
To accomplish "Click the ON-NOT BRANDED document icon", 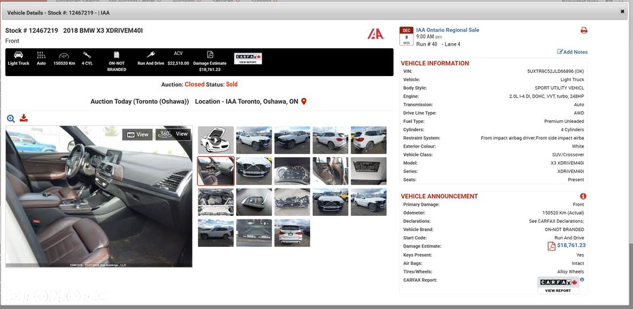I will pyautogui.click(x=116, y=54).
